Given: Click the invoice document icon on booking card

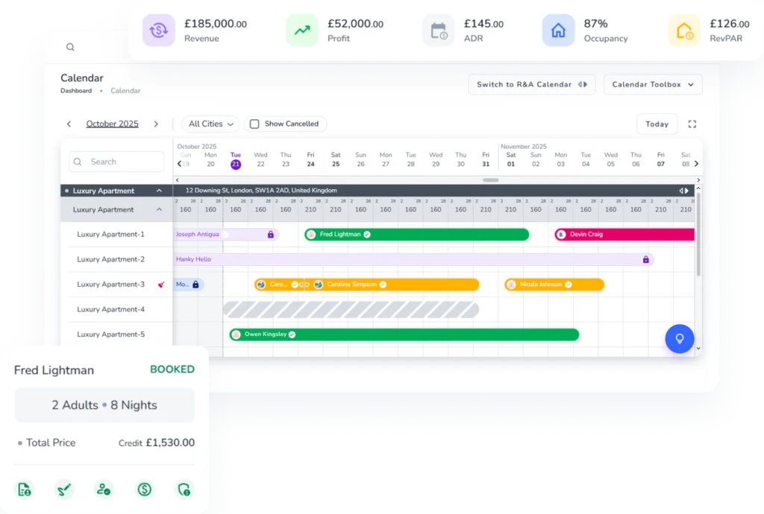Looking at the screenshot, I should coord(25,489).
